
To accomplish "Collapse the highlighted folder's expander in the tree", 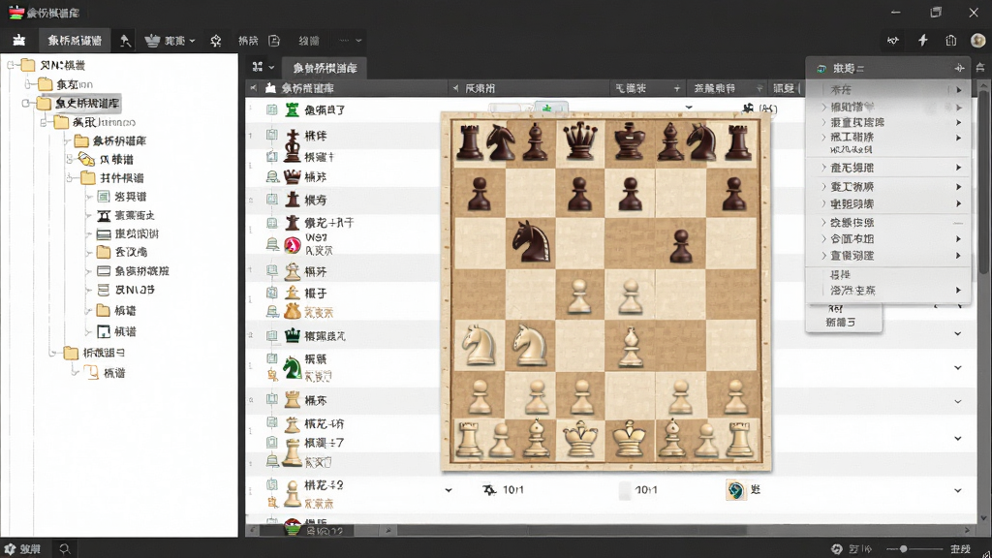I will (26, 103).
